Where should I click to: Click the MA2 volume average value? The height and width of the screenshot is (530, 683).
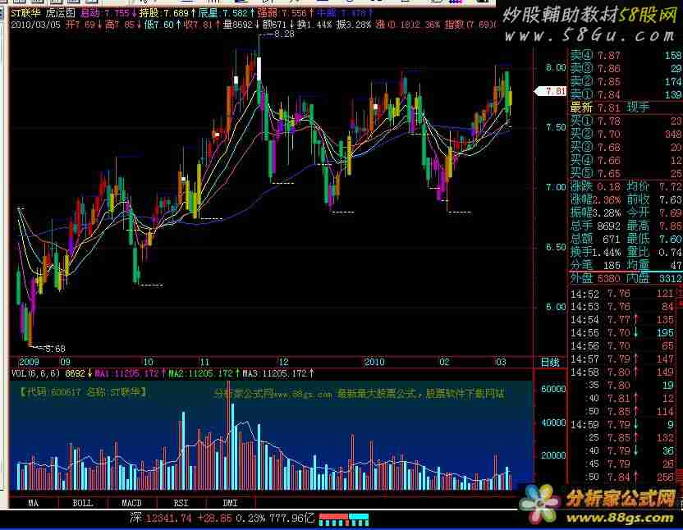[204, 373]
